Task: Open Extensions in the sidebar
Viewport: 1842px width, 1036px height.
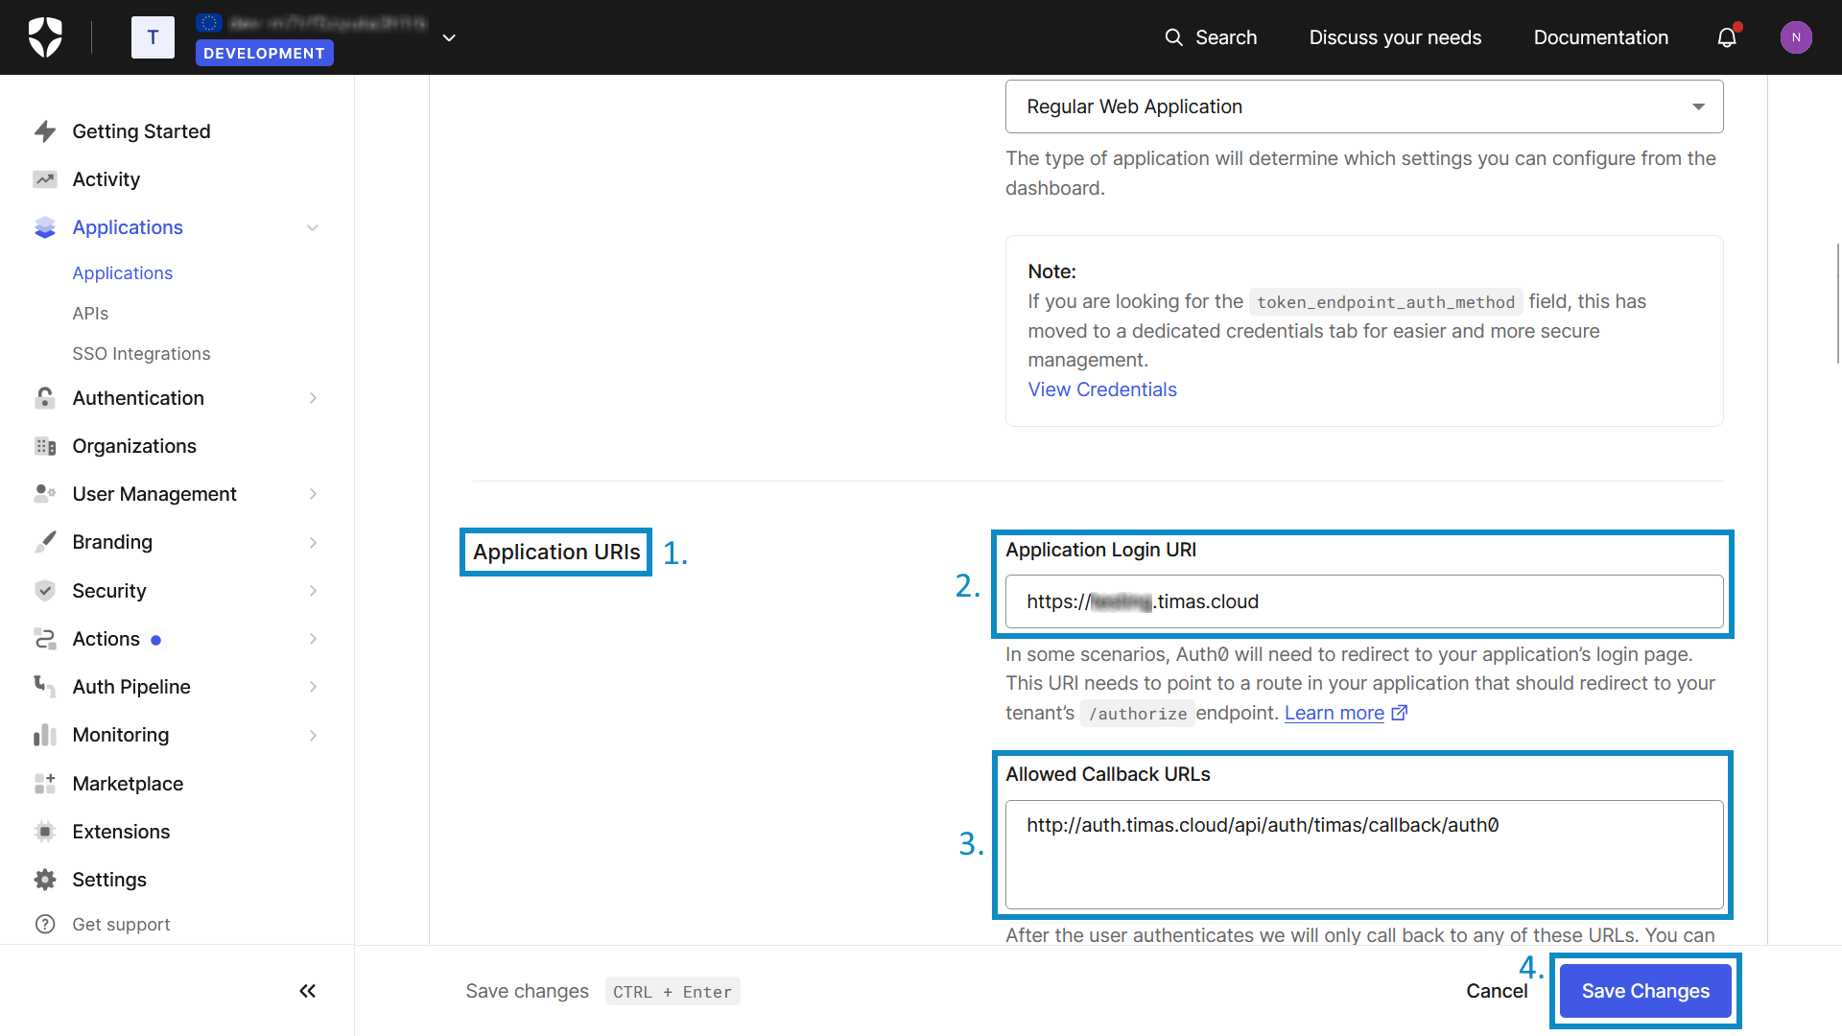Action: click(x=121, y=832)
